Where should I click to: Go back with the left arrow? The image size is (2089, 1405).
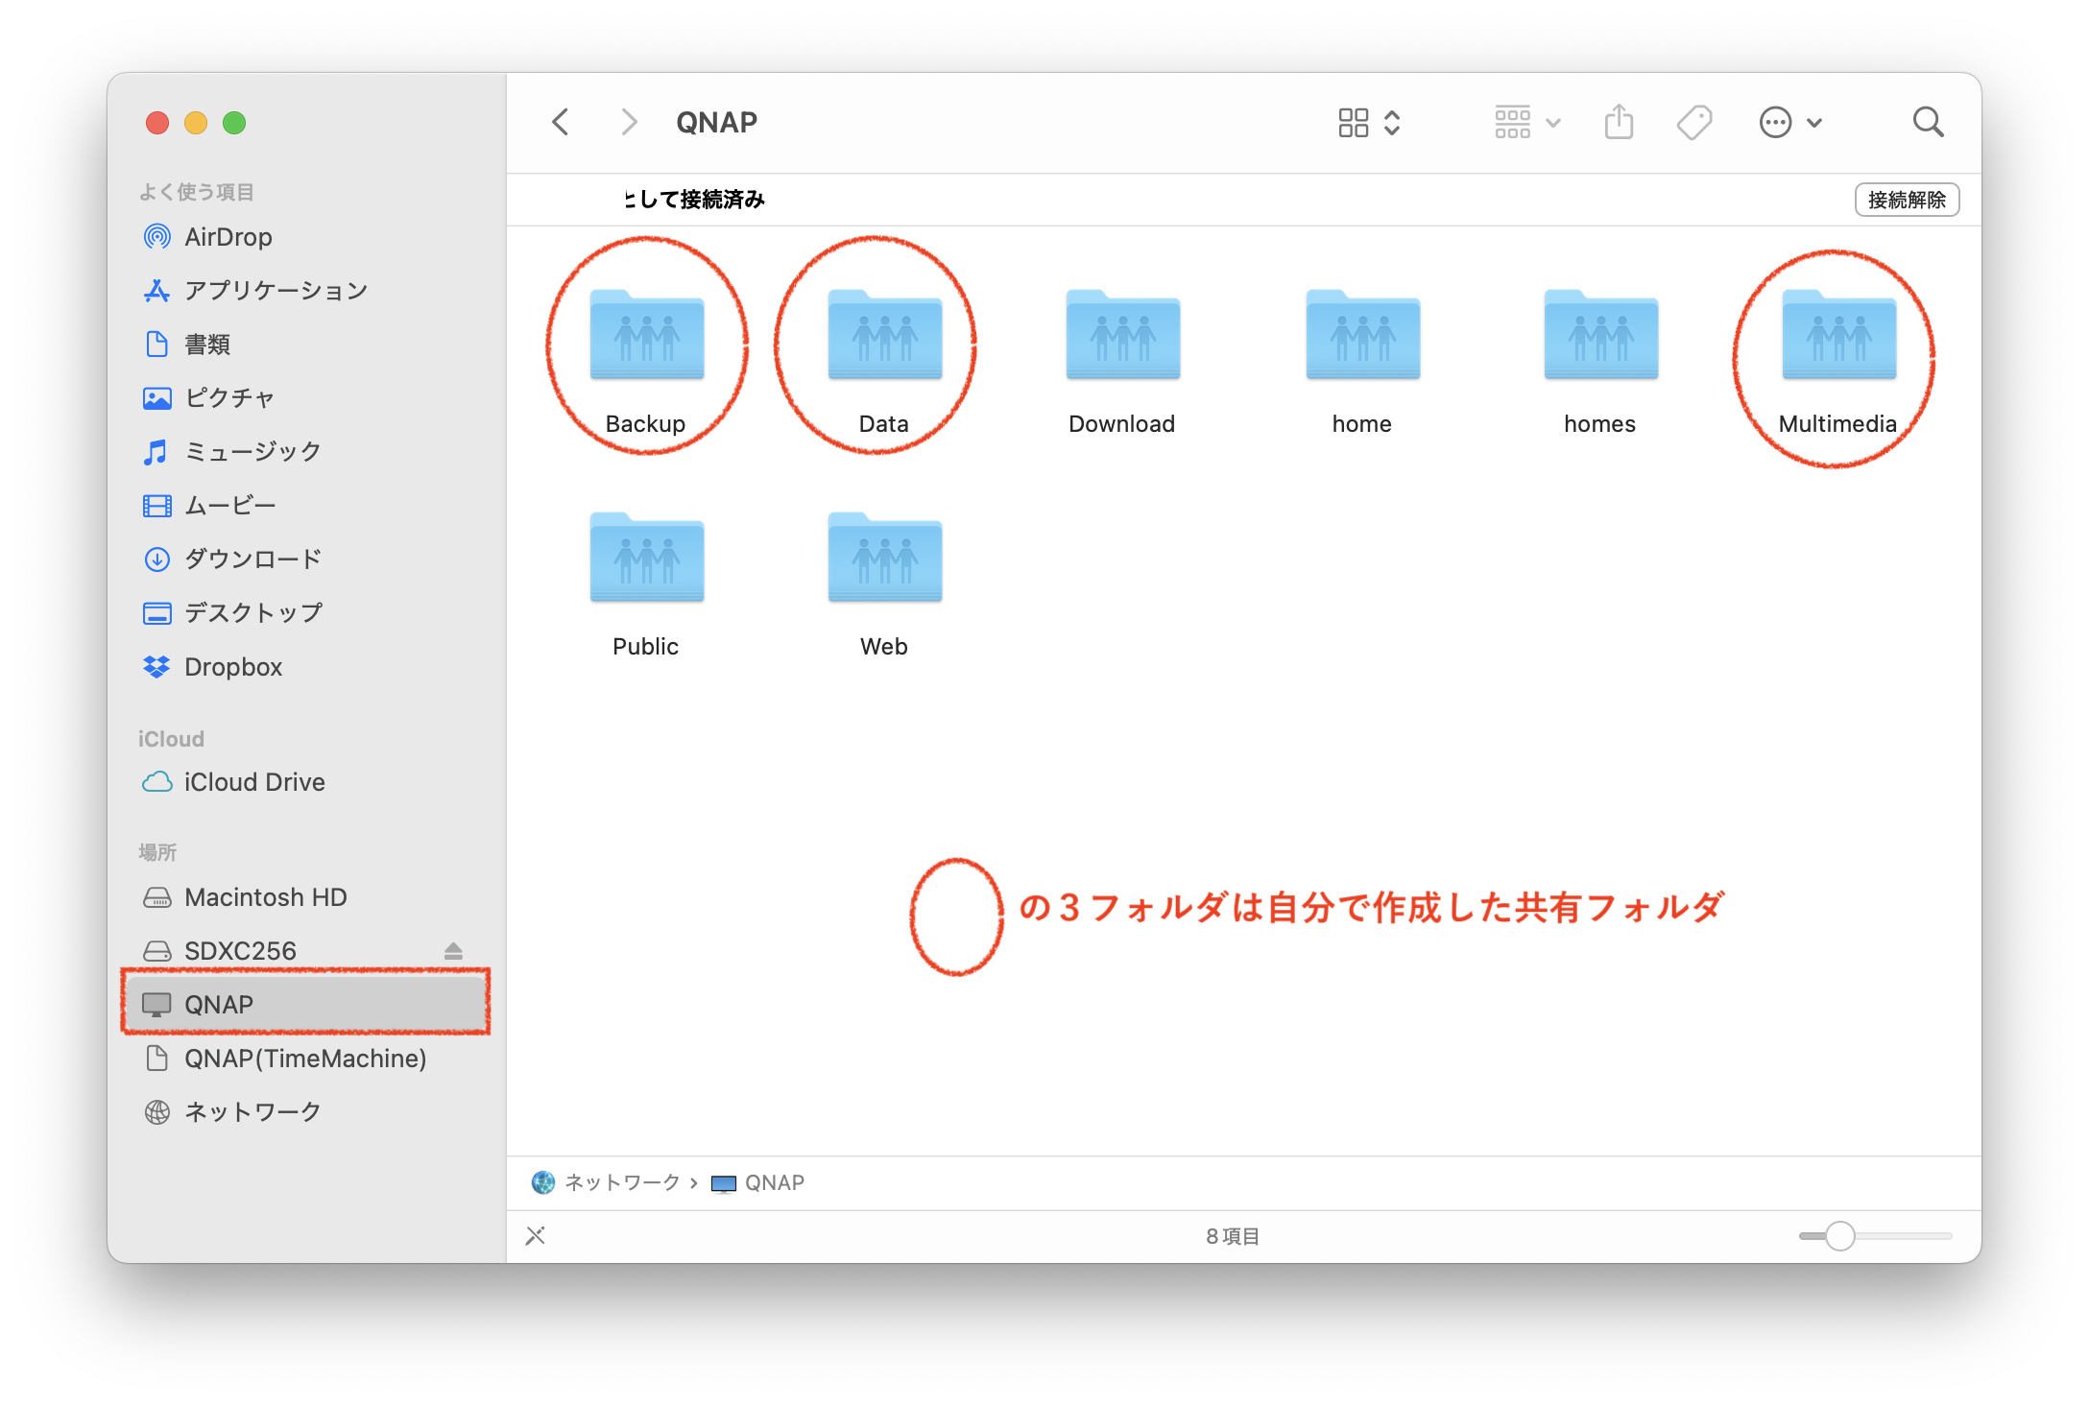point(562,123)
